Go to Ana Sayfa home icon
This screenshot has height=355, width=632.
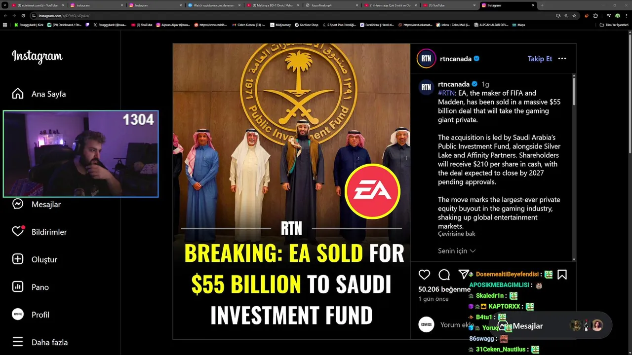click(x=18, y=94)
